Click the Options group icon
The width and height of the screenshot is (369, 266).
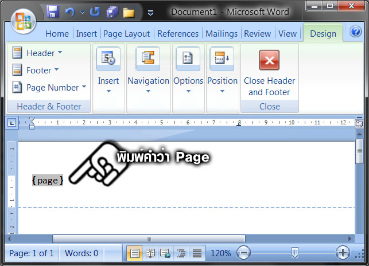click(x=188, y=59)
